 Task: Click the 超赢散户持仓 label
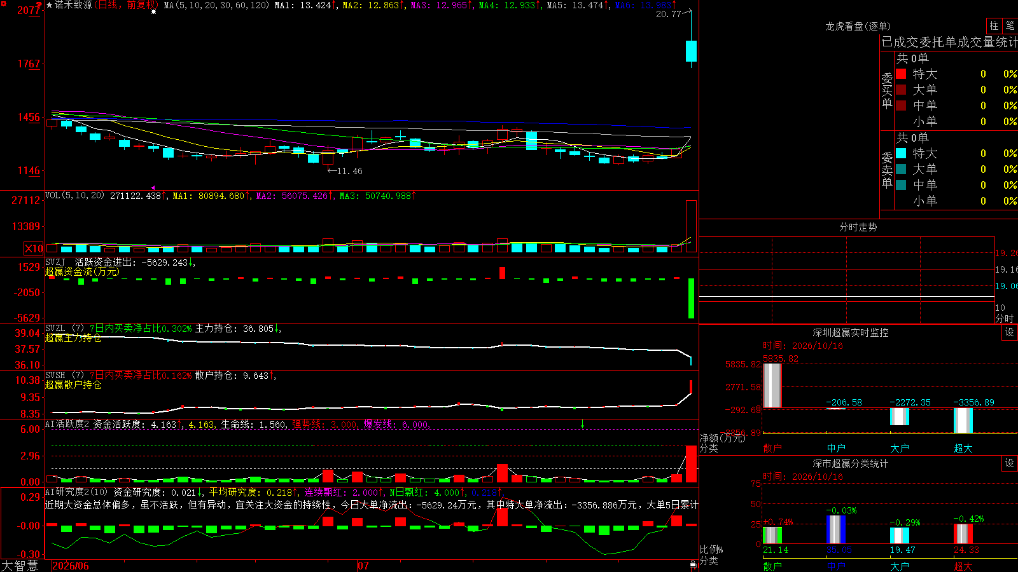[73, 385]
